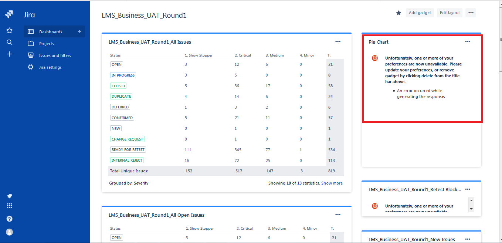Screen dimensions: 502x243
Task: Open the sidebar search magnifier icon
Action: [10, 42]
